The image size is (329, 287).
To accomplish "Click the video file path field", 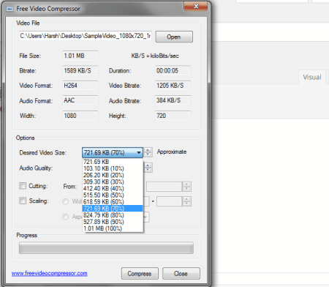I will pos(86,36).
